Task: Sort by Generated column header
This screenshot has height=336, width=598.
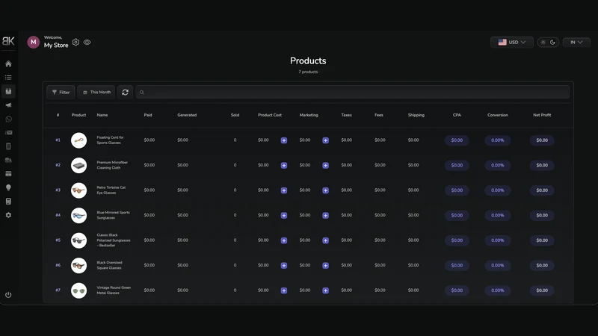Action: [187, 115]
